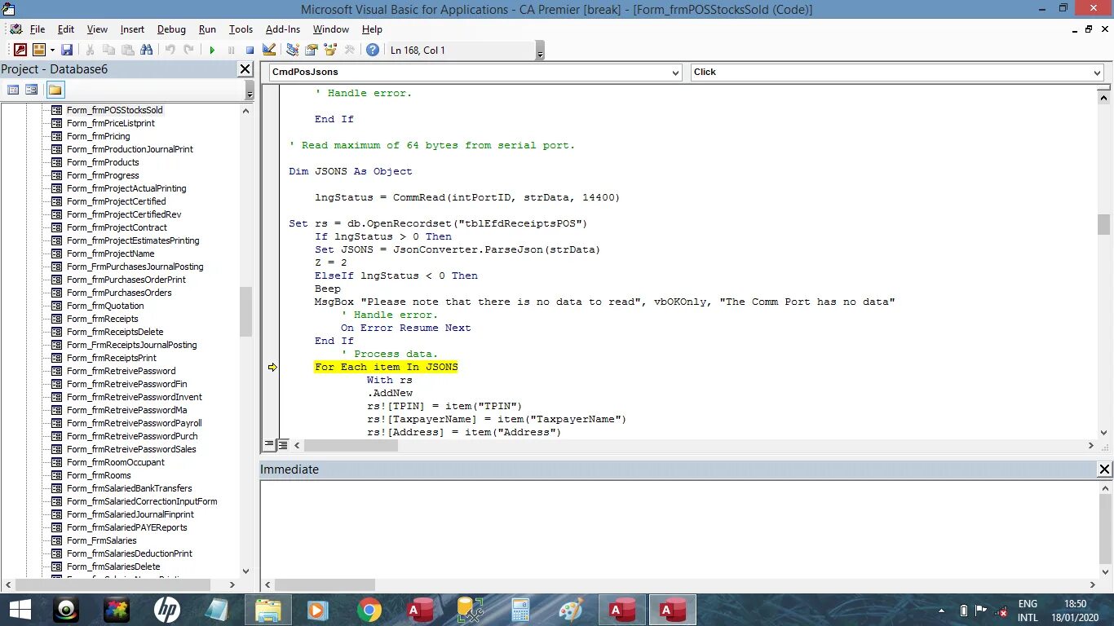This screenshot has width=1114, height=626.
Task: Click scroll-down arrow of project tree
Action: 246,571
